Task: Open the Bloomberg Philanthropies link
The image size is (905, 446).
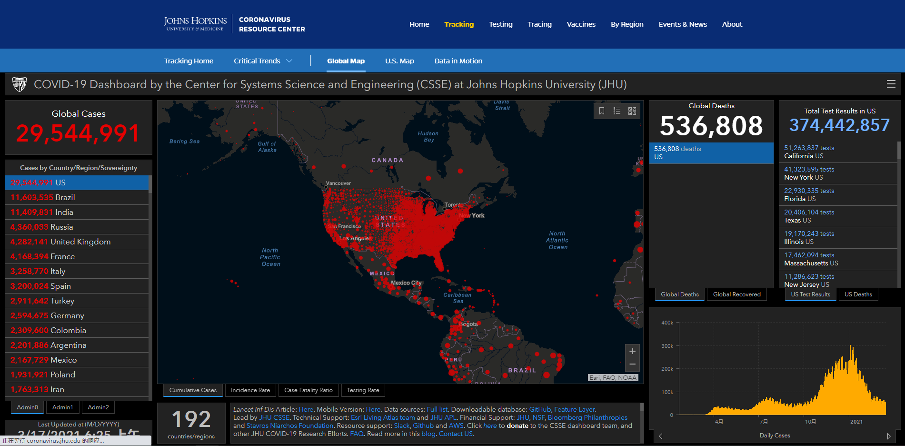Action: [x=587, y=417]
